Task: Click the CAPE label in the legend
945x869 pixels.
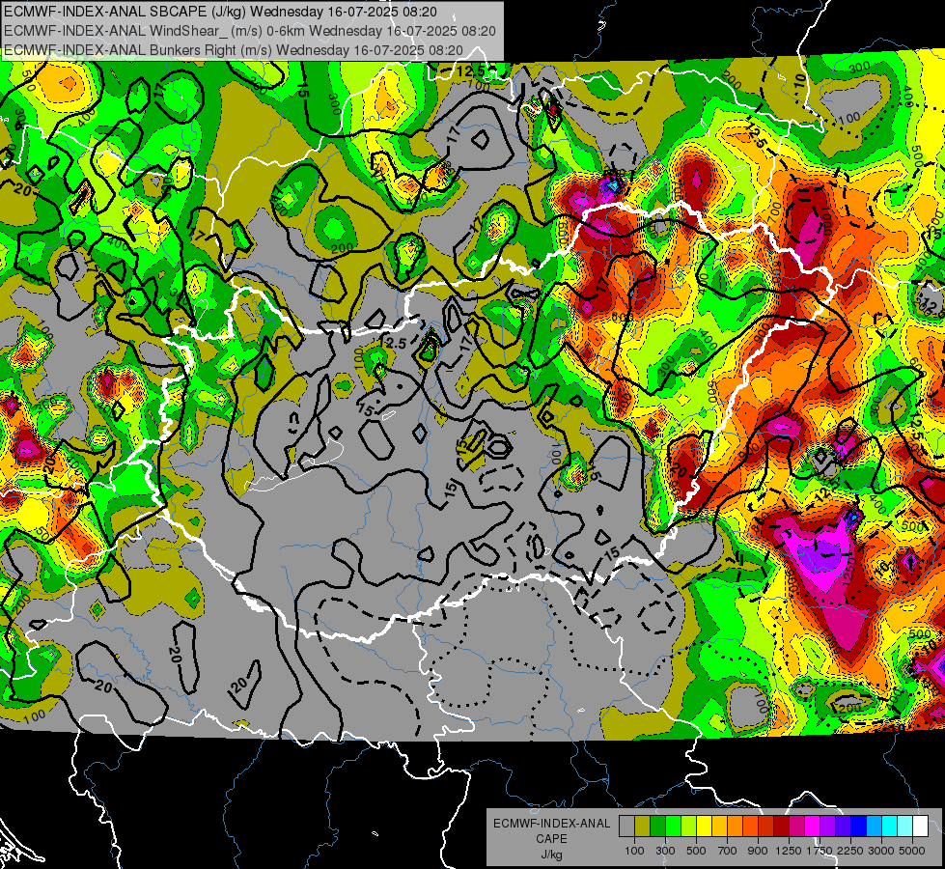Action: tap(551, 838)
